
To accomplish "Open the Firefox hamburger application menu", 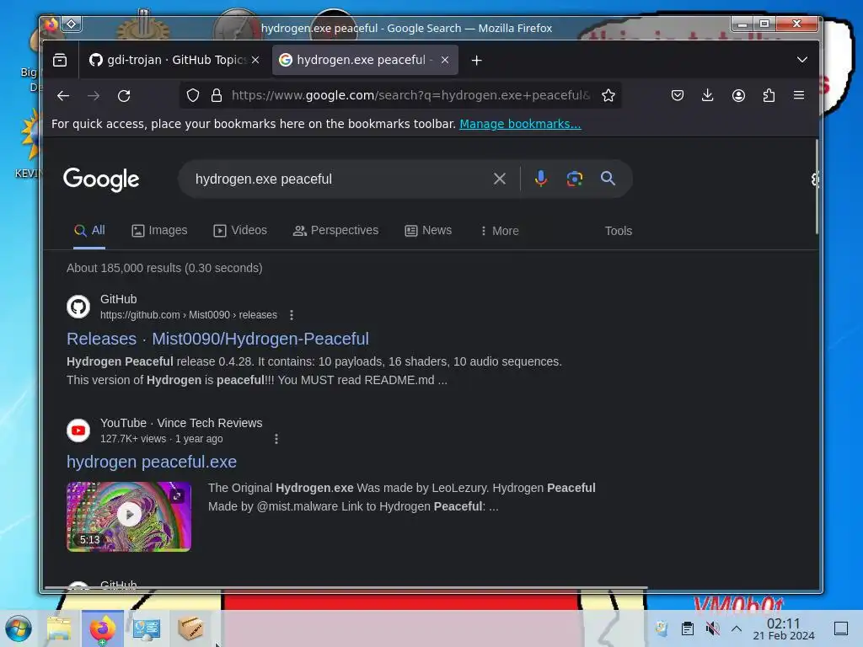I will pos(799,95).
